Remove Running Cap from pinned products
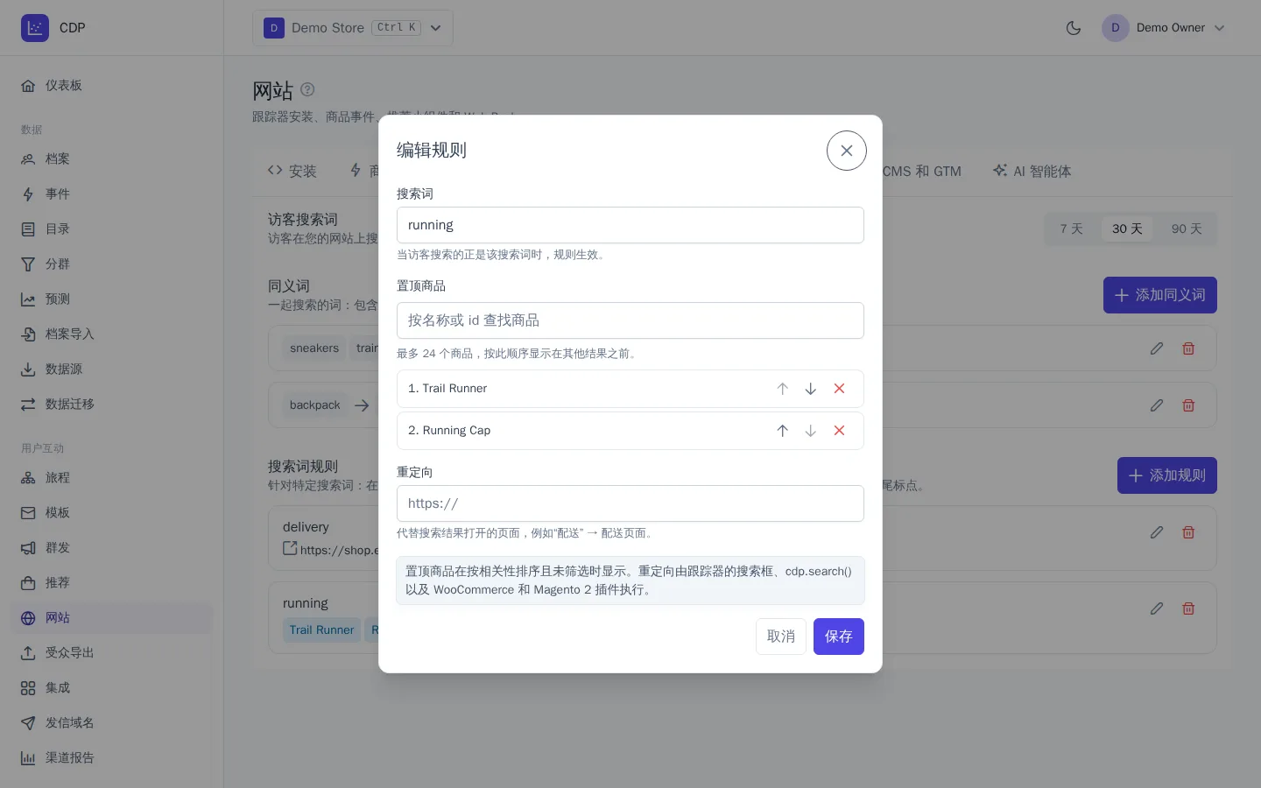 [x=839, y=431]
